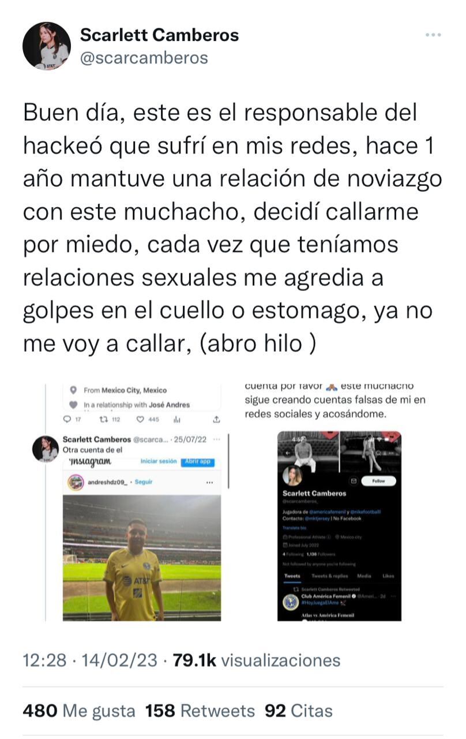Screen dimensions: 466x739
Task: View the 480 Me gusta likes list
Action: (79, 710)
